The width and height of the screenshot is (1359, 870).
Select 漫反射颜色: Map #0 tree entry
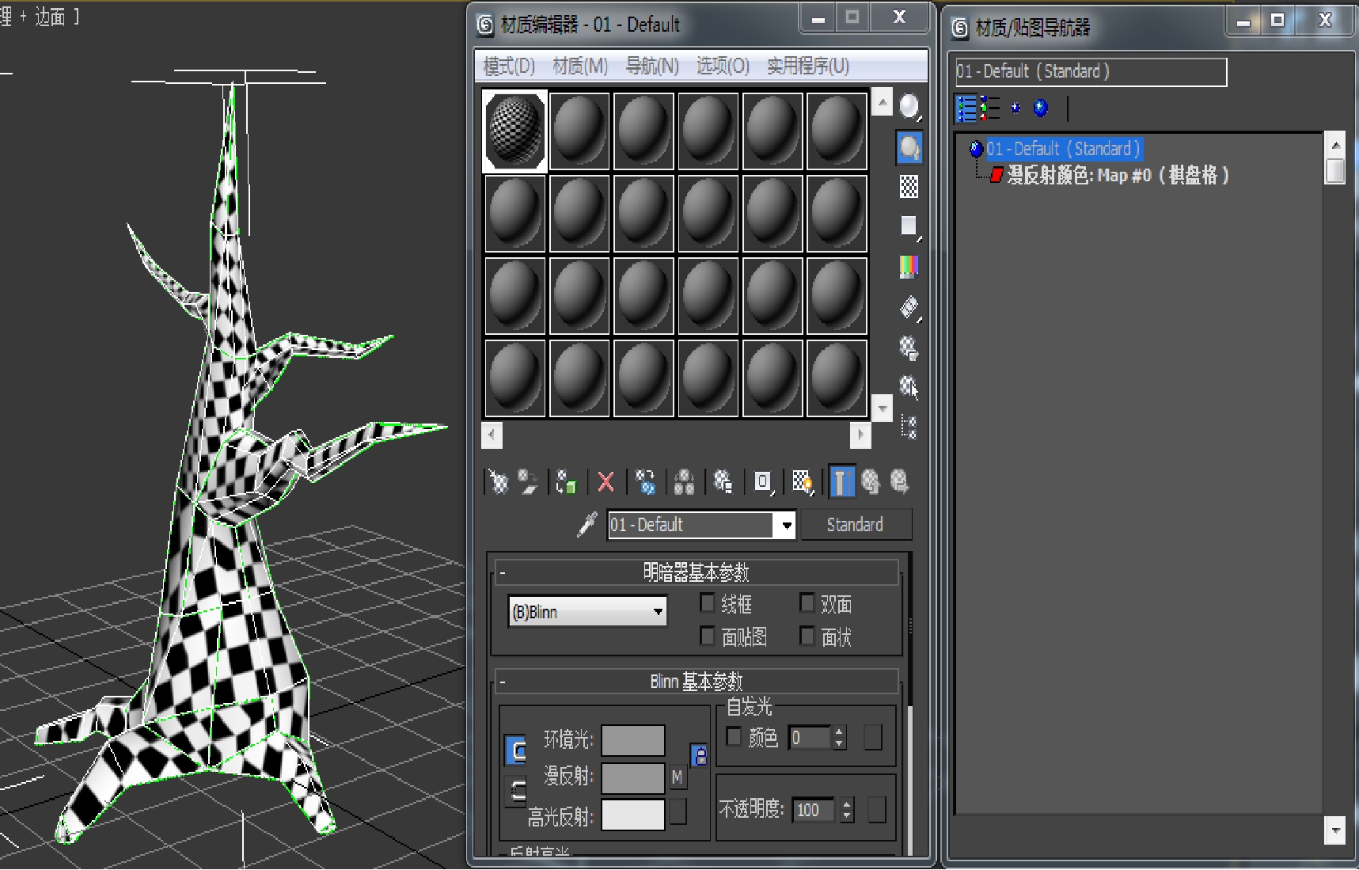coord(1118,175)
